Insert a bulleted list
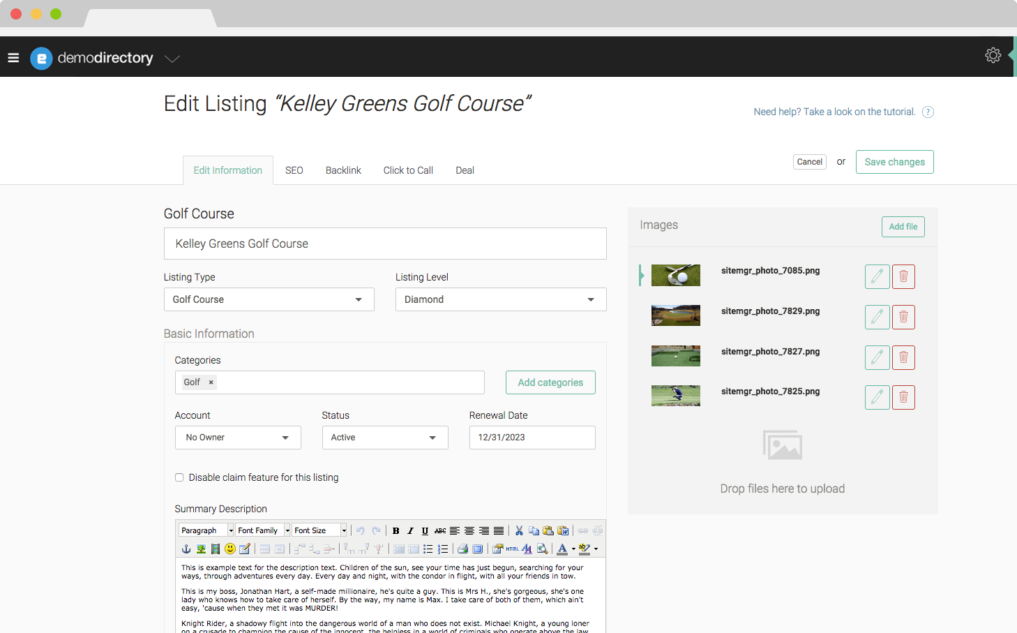This screenshot has width=1017, height=633. [428, 549]
